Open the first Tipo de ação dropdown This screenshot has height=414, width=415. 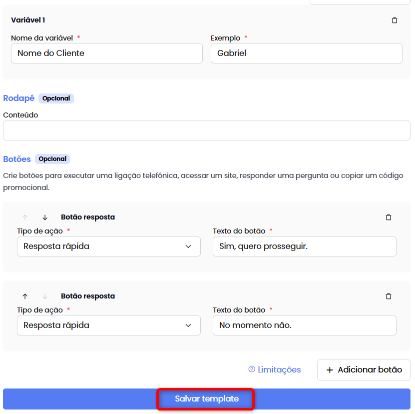click(108, 246)
